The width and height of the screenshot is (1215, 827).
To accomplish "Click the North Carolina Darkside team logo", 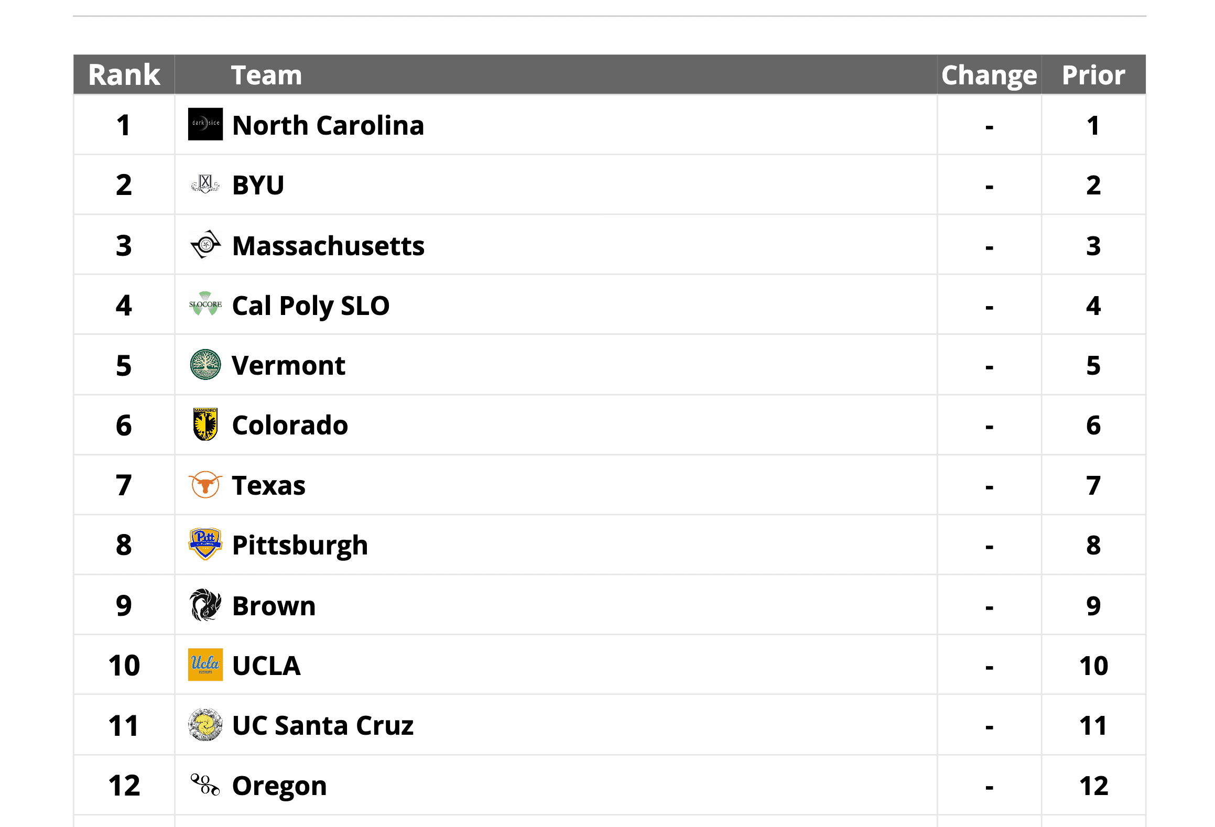I will 205,124.
